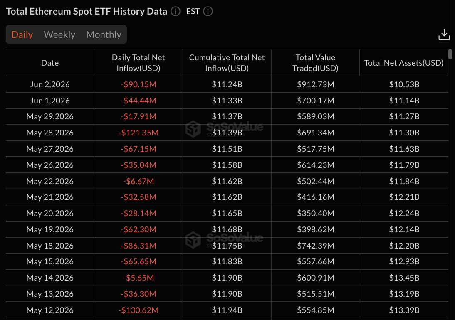The height and width of the screenshot is (320, 455).
Task: Select the May 29,2026 date cell
Action: click(x=50, y=116)
